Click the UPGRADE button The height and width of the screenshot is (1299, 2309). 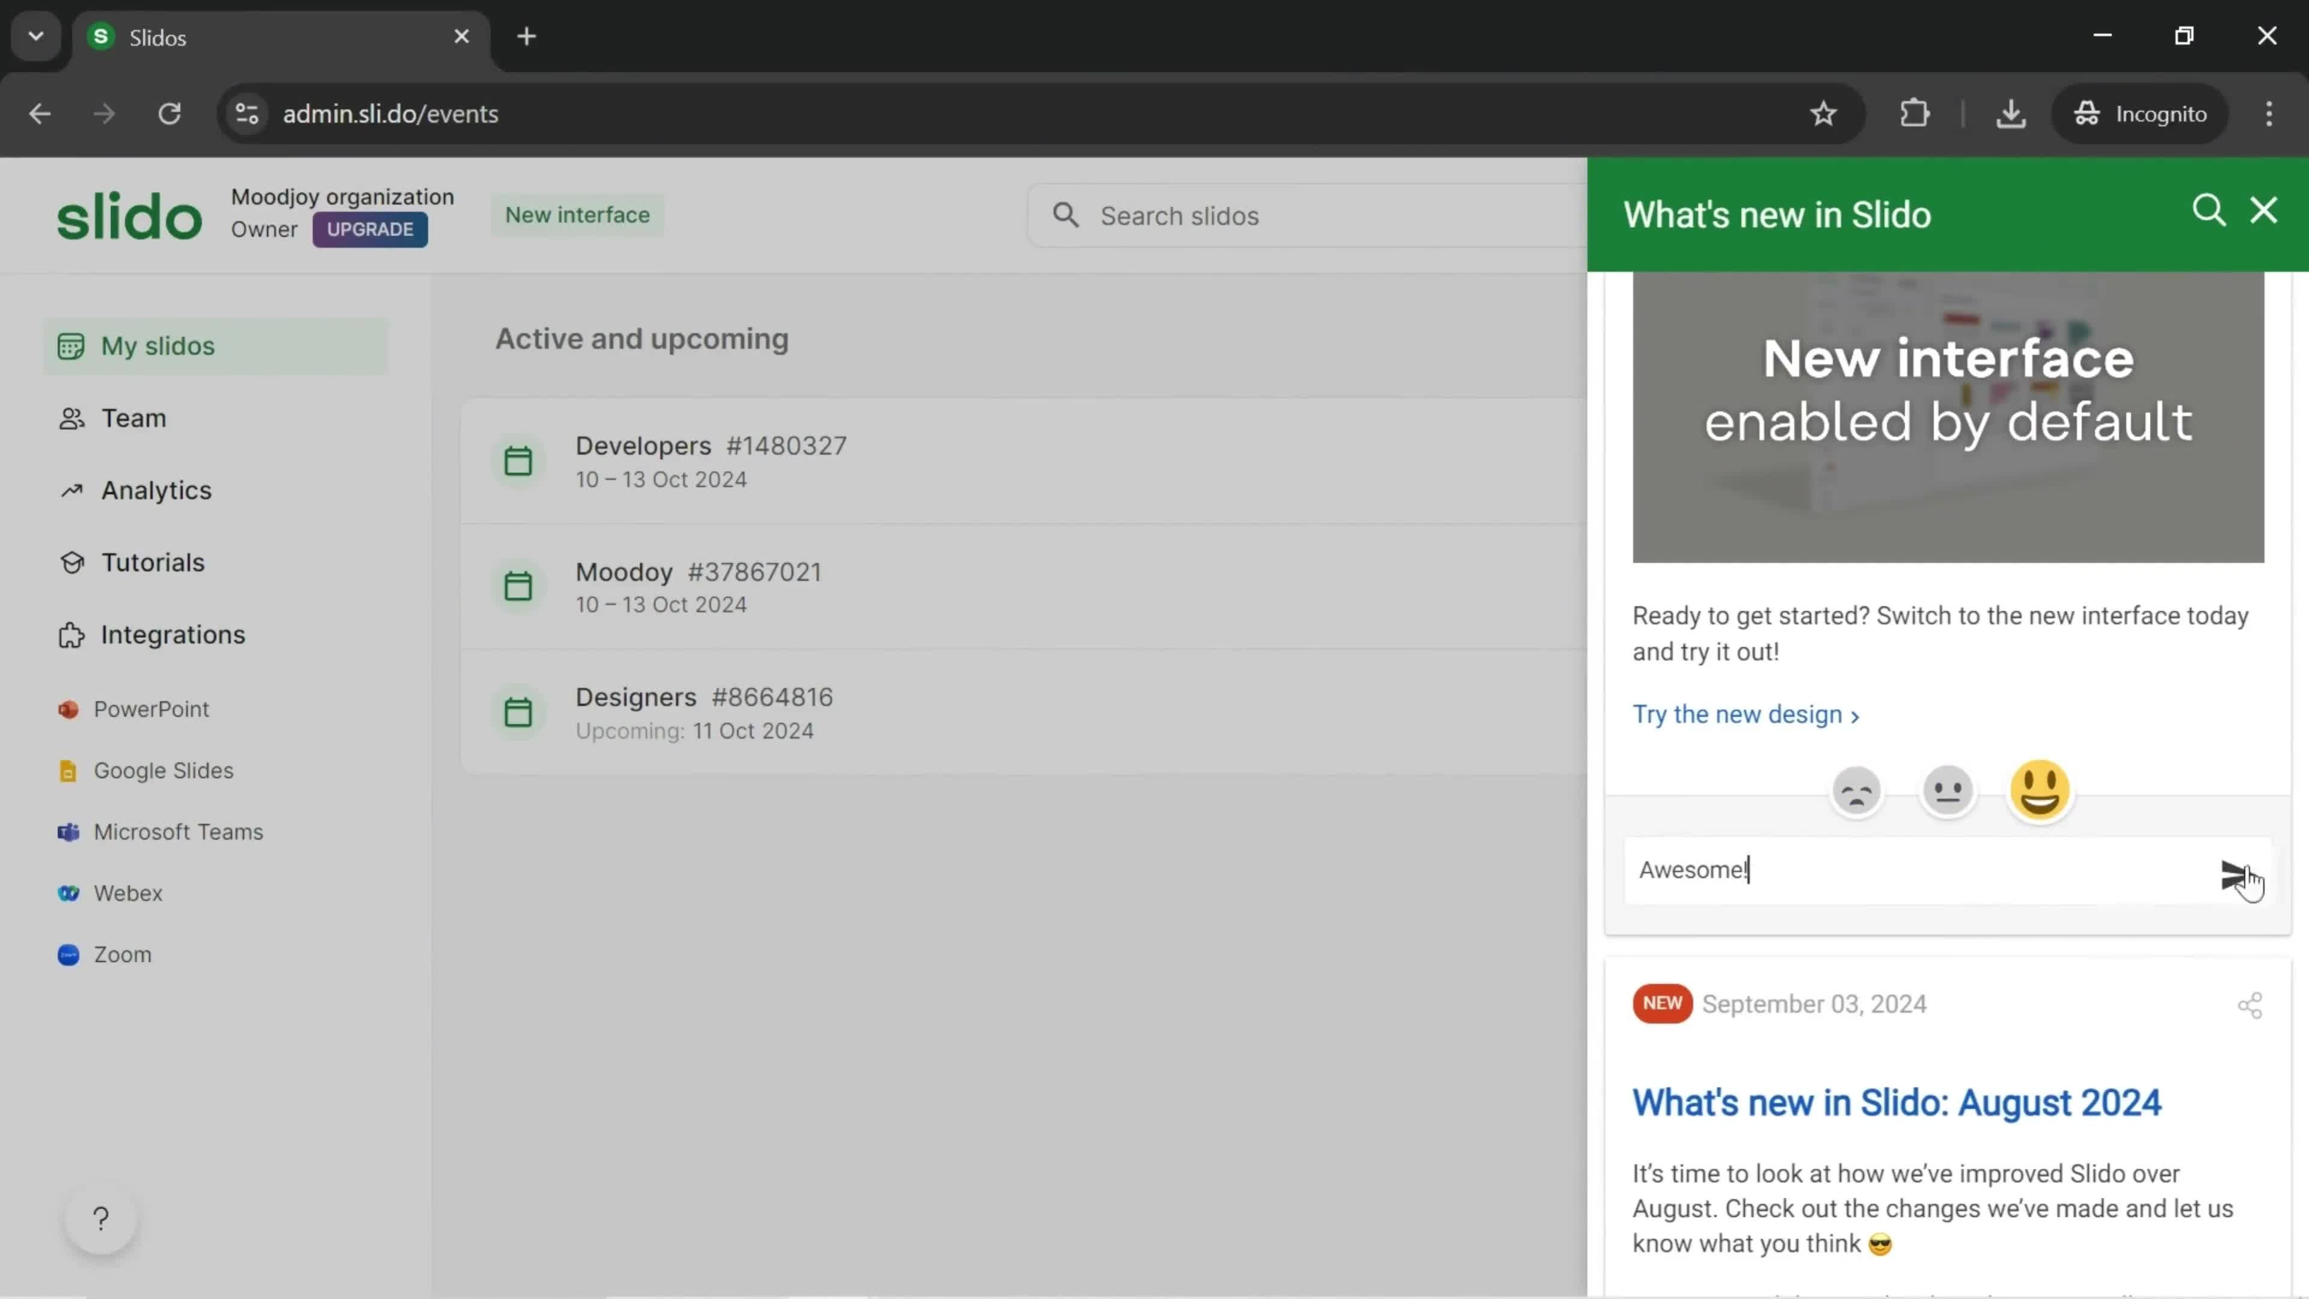(x=370, y=229)
